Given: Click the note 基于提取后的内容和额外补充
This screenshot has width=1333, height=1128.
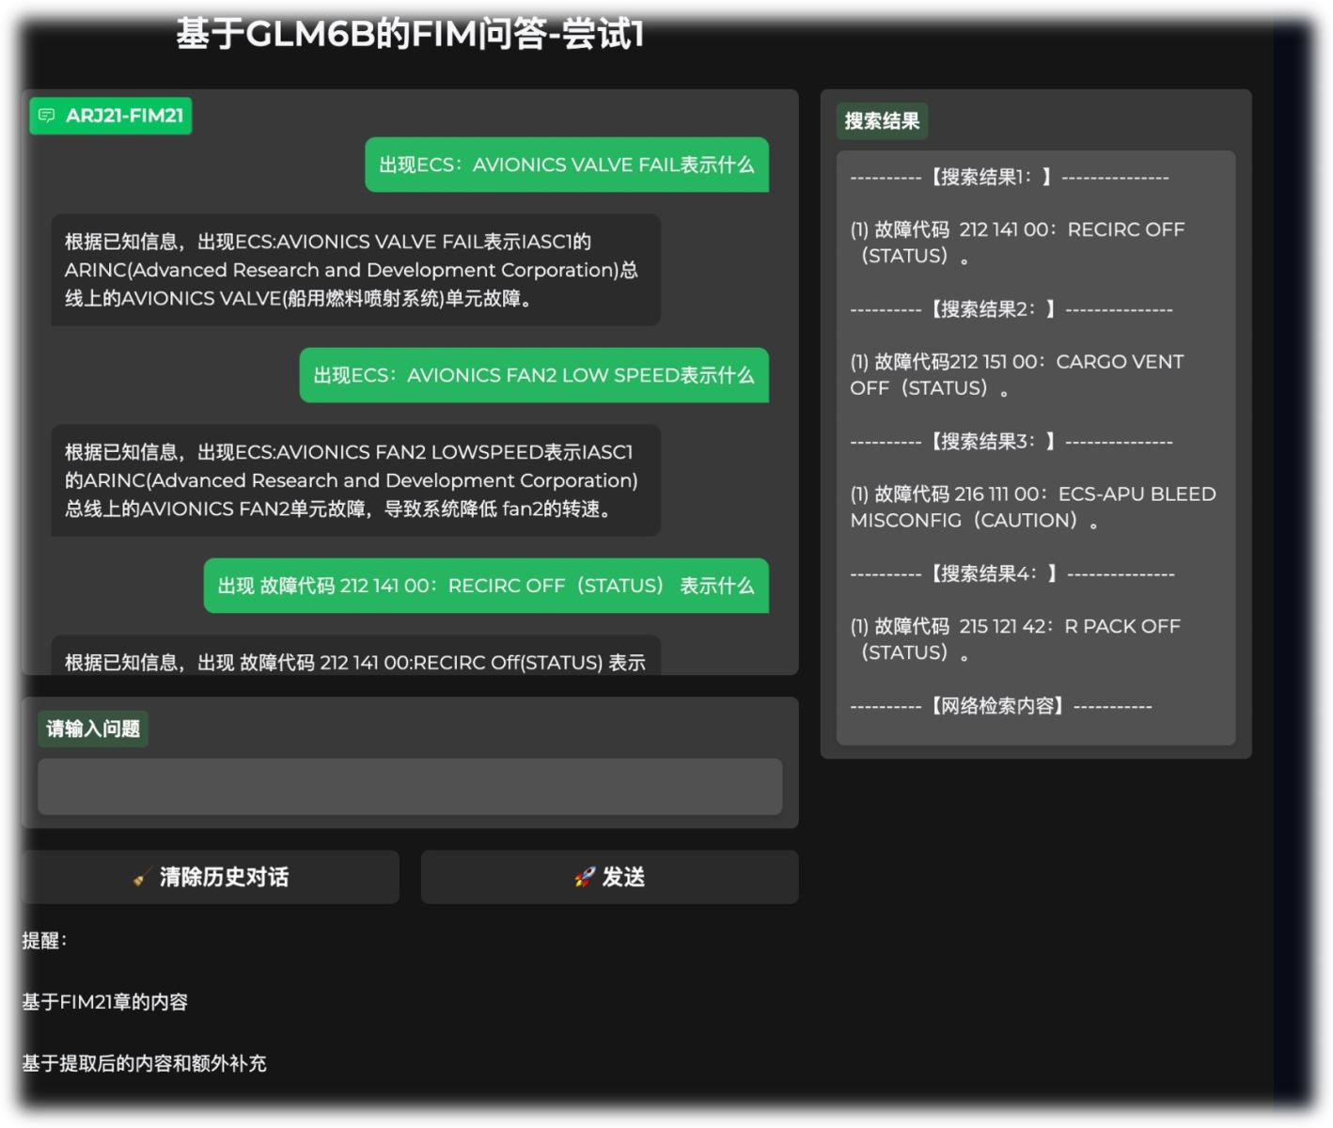Looking at the screenshot, I should click(x=145, y=1064).
